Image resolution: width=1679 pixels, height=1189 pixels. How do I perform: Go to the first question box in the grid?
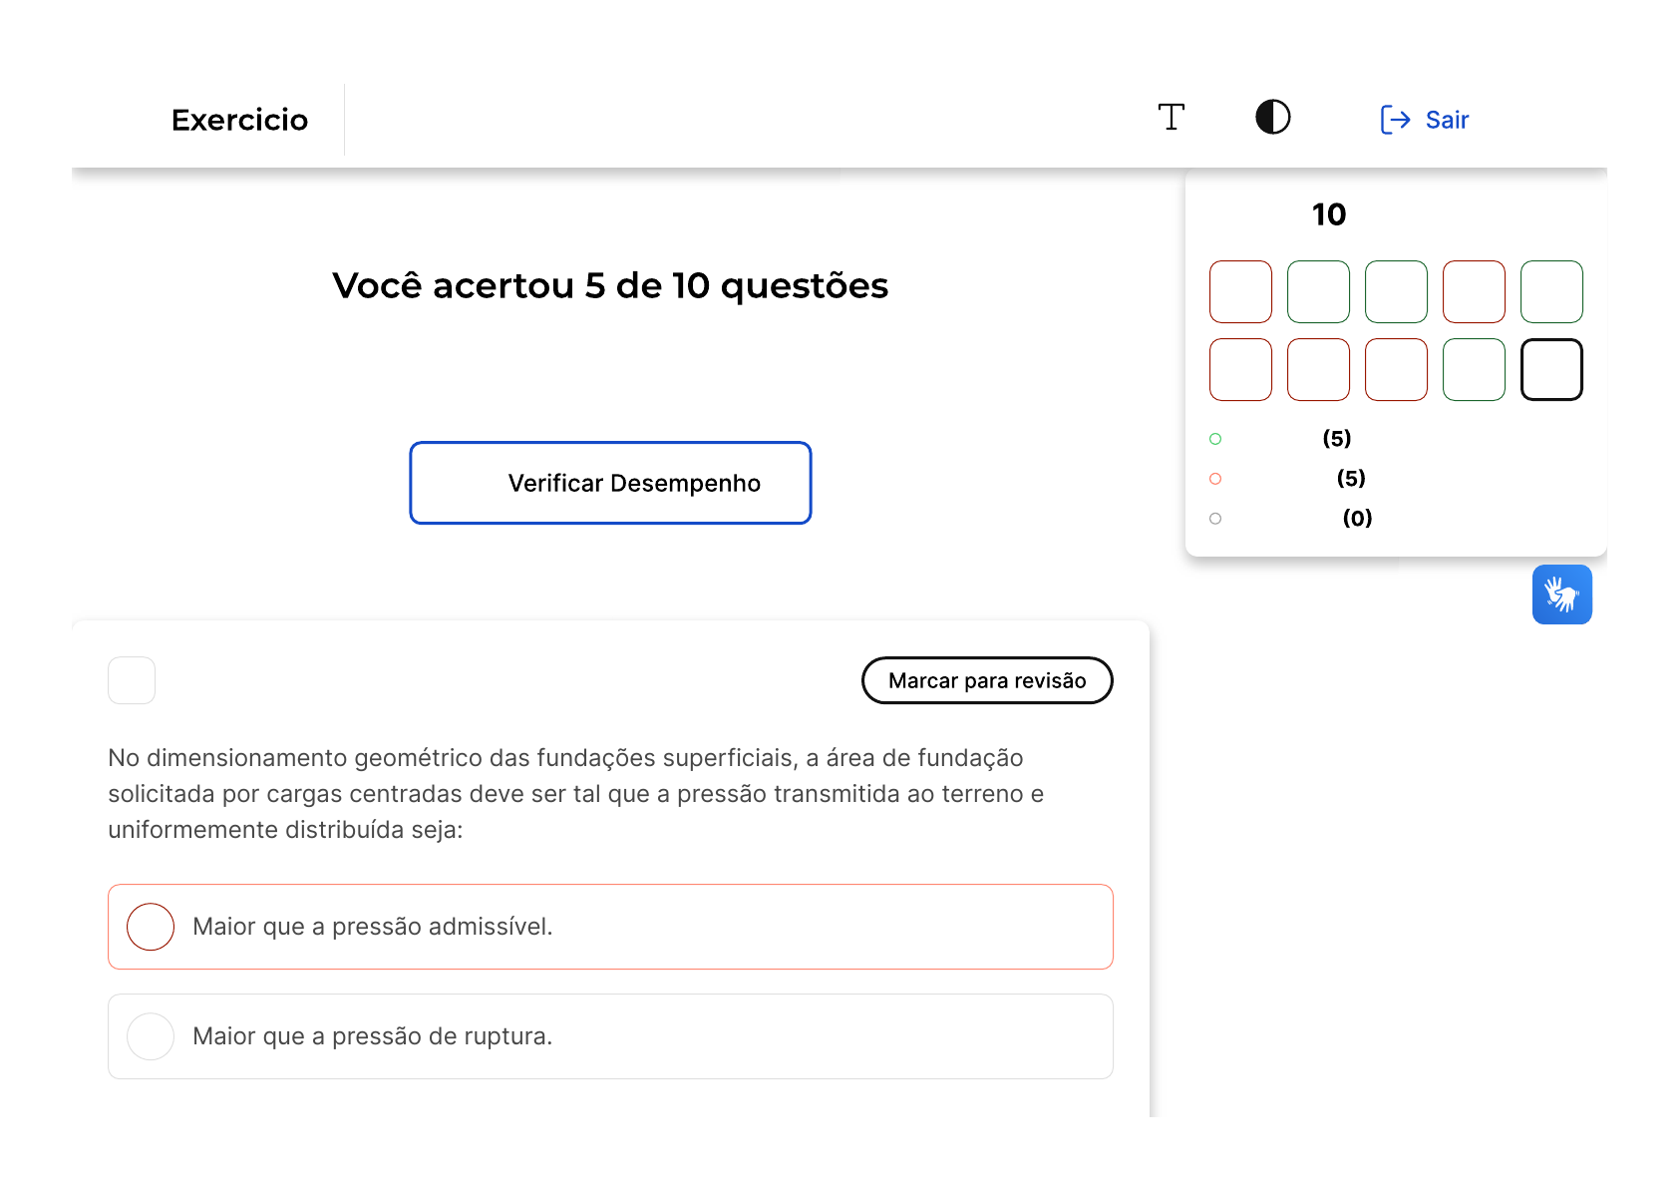point(1240,292)
